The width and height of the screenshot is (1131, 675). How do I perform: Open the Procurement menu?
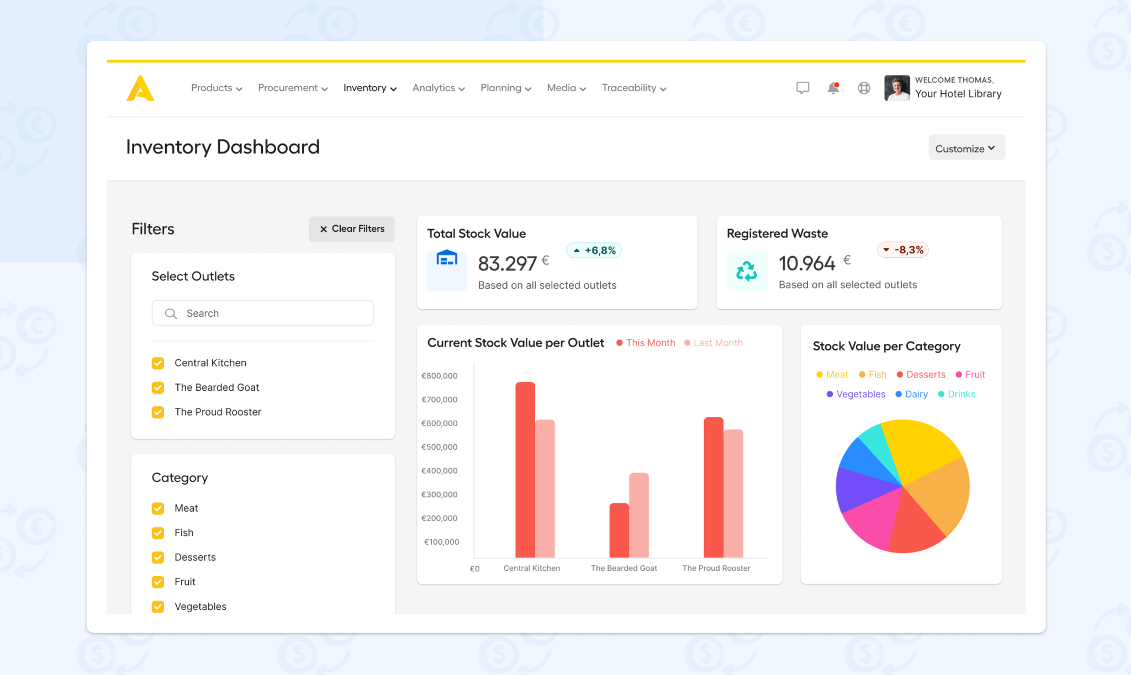click(292, 88)
